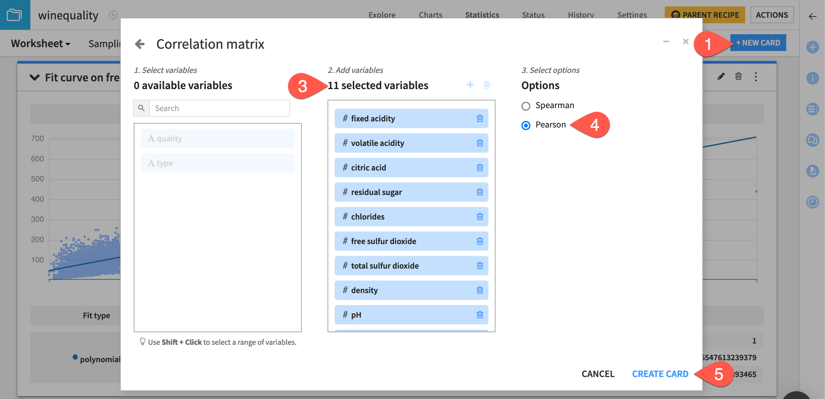Image resolution: width=825 pixels, height=399 pixels.
Task: Click the variable Search field
Action: click(x=220, y=108)
